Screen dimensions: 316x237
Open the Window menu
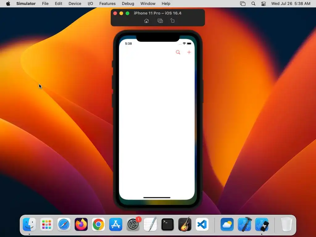pyautogui.click(x=148, y=4)
